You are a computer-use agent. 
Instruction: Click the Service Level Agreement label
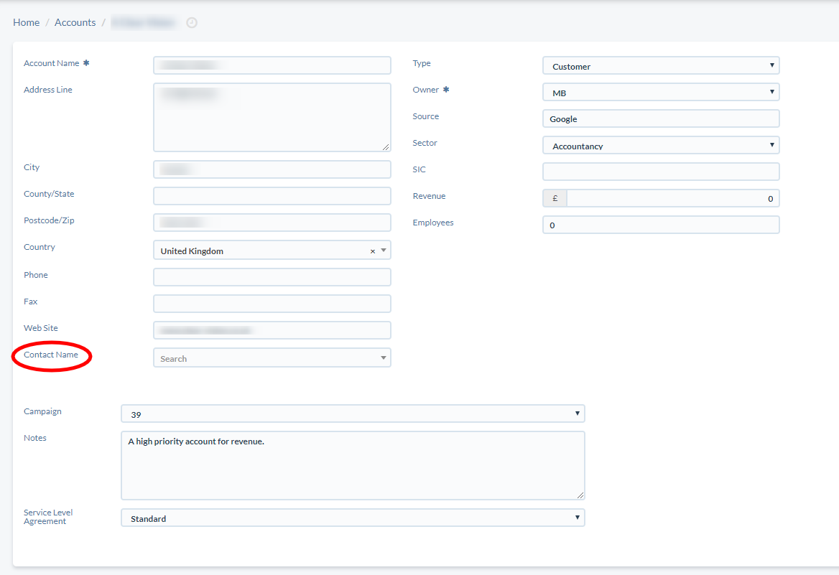pyautogui.click(x=48, y=517)
